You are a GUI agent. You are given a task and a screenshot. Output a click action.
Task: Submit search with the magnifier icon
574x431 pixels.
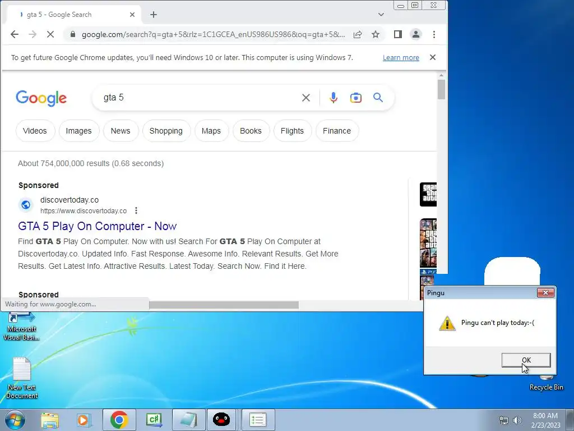[378, 98]
